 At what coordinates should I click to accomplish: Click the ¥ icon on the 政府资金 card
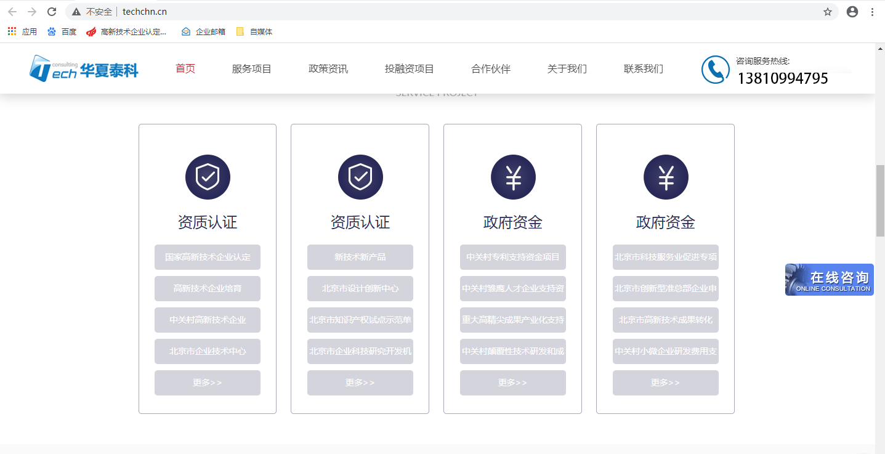(x=513, y=177)
